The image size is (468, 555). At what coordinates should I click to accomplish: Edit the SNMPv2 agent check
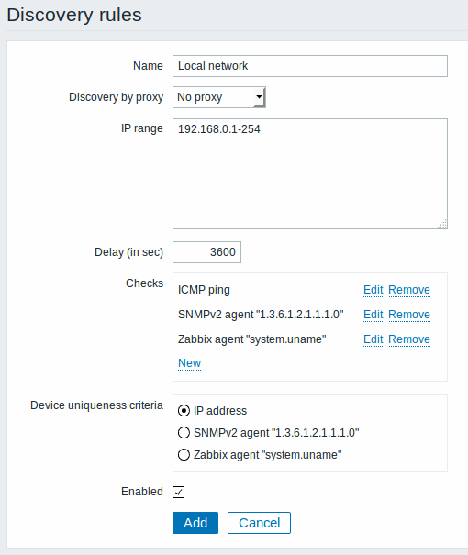tap(373, 315)
